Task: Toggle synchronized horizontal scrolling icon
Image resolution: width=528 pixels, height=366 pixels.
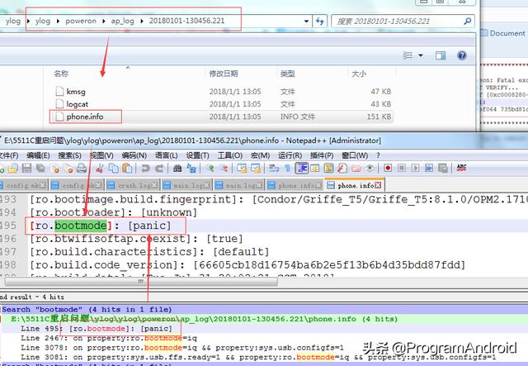Action: click(255, 168)
